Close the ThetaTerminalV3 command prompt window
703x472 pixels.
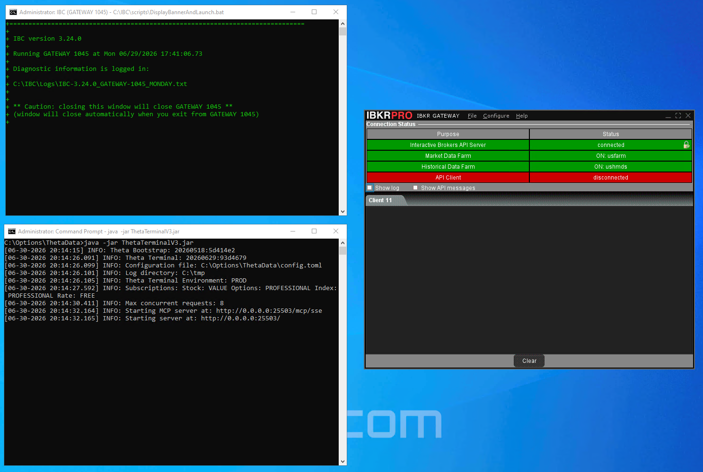click(x=336, y=232)
